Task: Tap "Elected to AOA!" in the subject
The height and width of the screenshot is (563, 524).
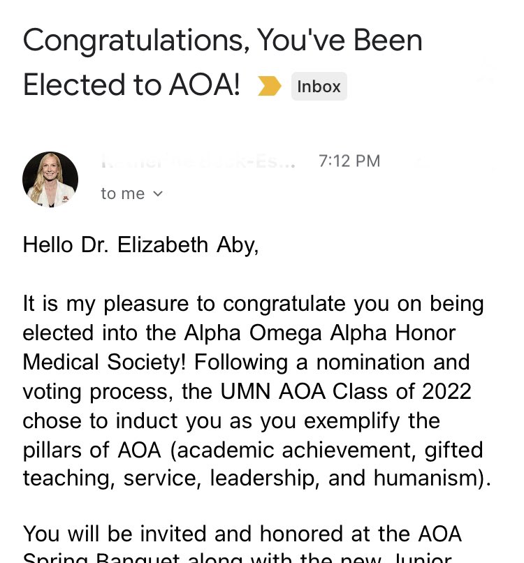Action: (131, 85)
